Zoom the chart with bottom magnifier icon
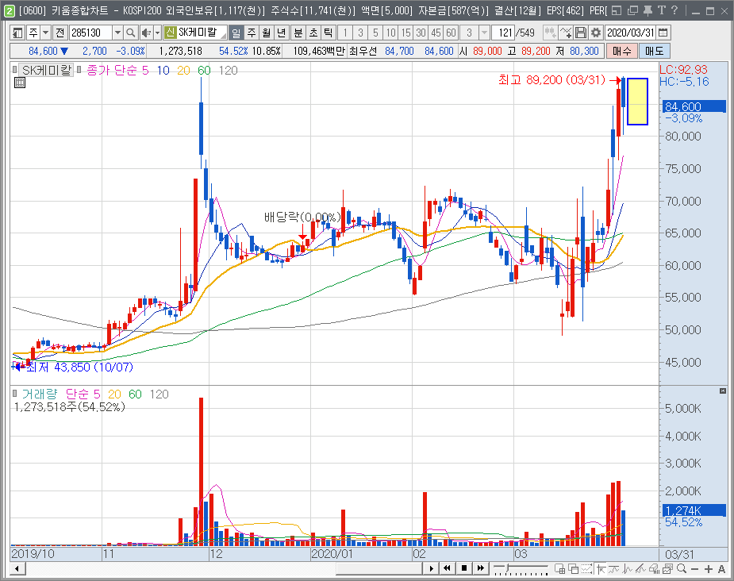 coord(682,569)
